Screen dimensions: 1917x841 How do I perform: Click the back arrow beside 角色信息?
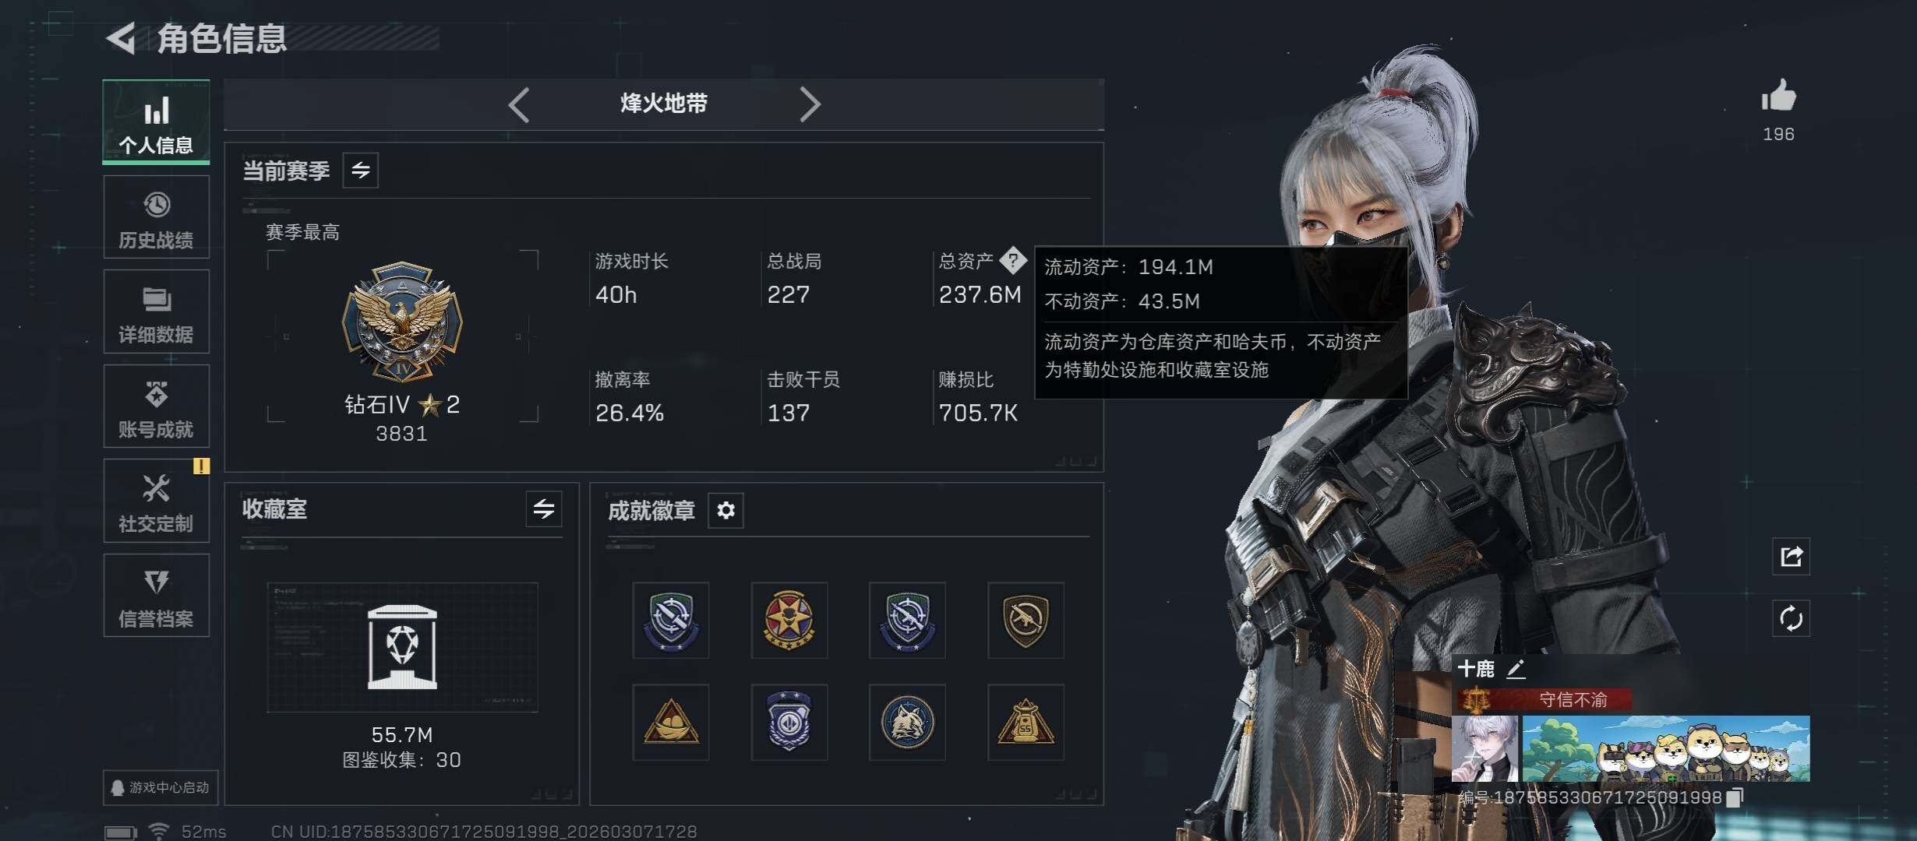(x=122, y=38)
